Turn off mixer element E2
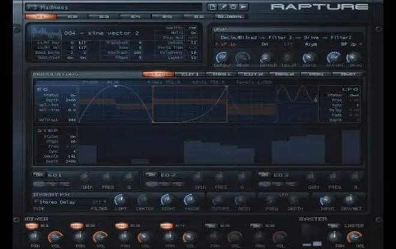This screenshot has height=249, width=396. pos(77,226)
